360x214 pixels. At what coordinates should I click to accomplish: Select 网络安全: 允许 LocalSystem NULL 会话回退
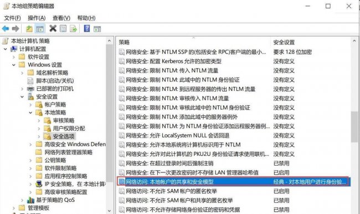point(177,135)
